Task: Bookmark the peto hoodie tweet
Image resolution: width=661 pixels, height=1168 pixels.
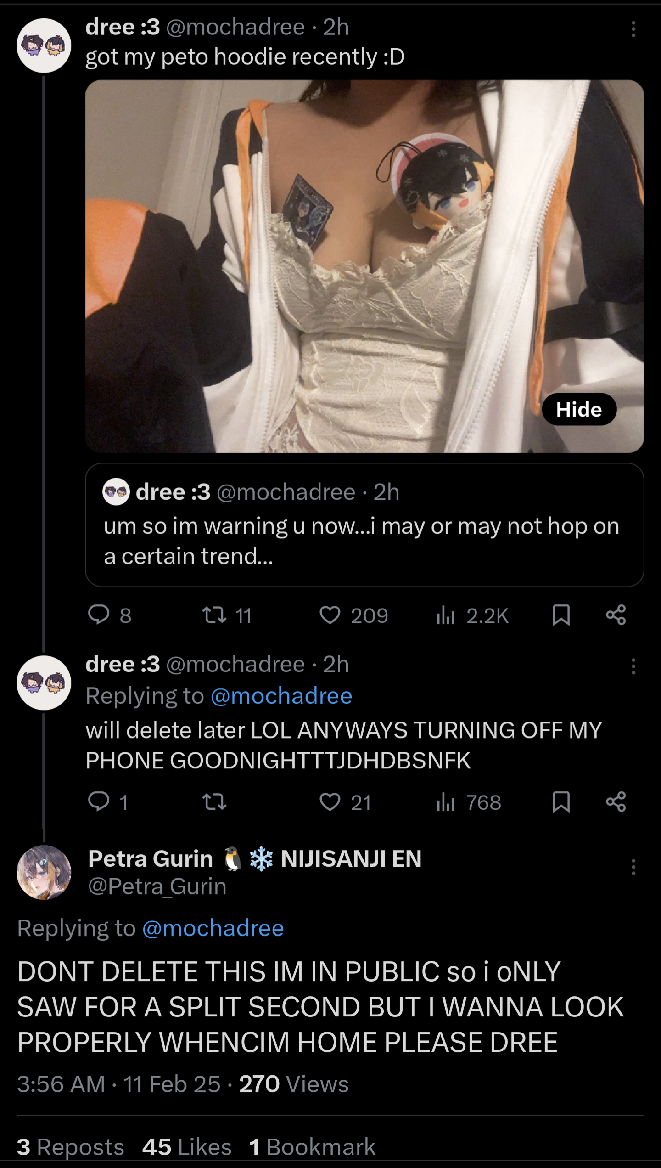Action: [561, 615]
